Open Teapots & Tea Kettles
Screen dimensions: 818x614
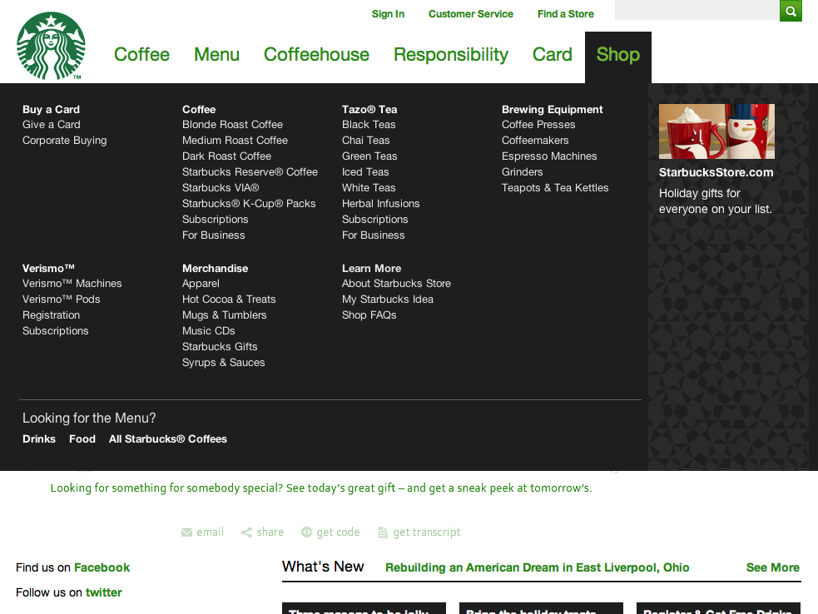tap(554, 188)
